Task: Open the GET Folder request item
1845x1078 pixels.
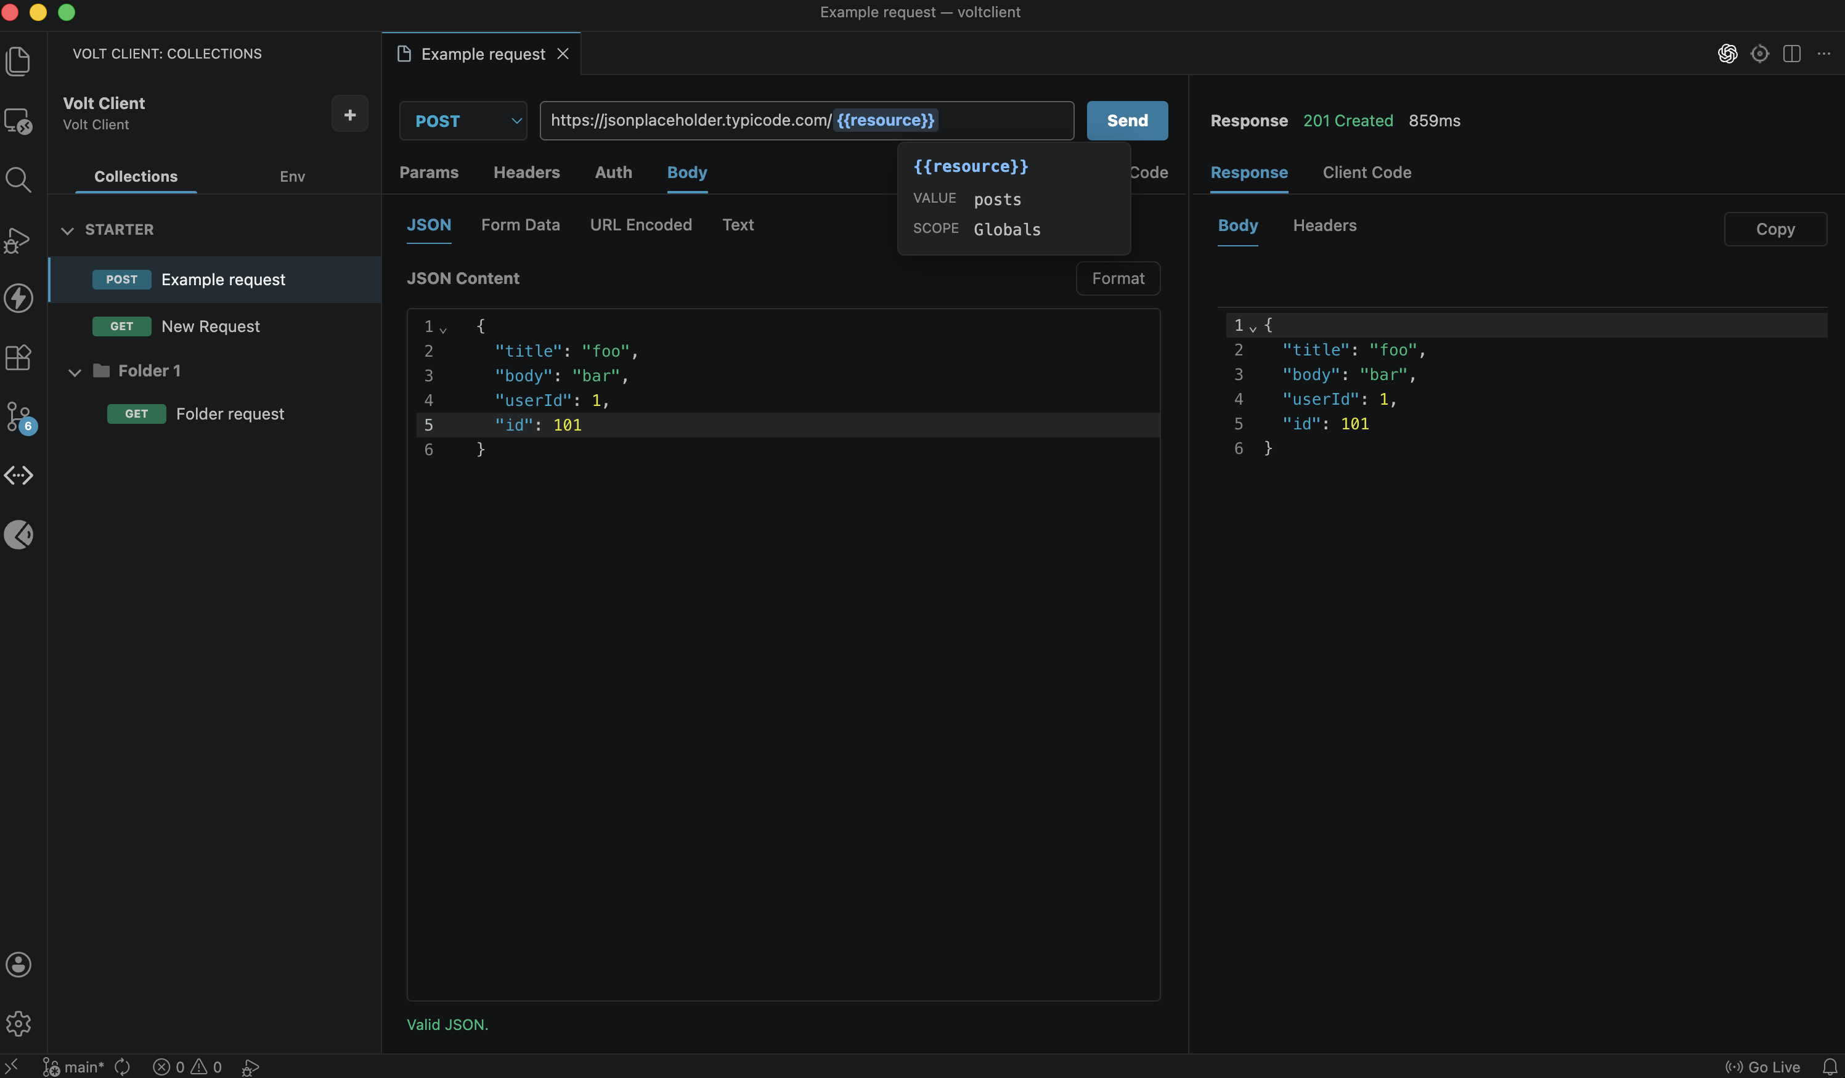Action: [214, 414]
